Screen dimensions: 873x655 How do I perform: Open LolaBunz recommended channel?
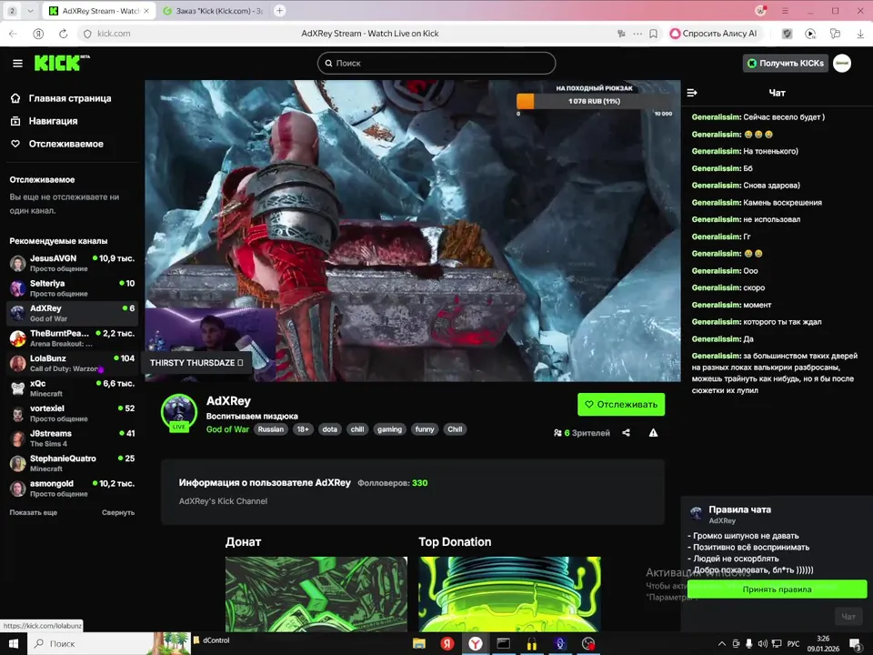point(73,363)
